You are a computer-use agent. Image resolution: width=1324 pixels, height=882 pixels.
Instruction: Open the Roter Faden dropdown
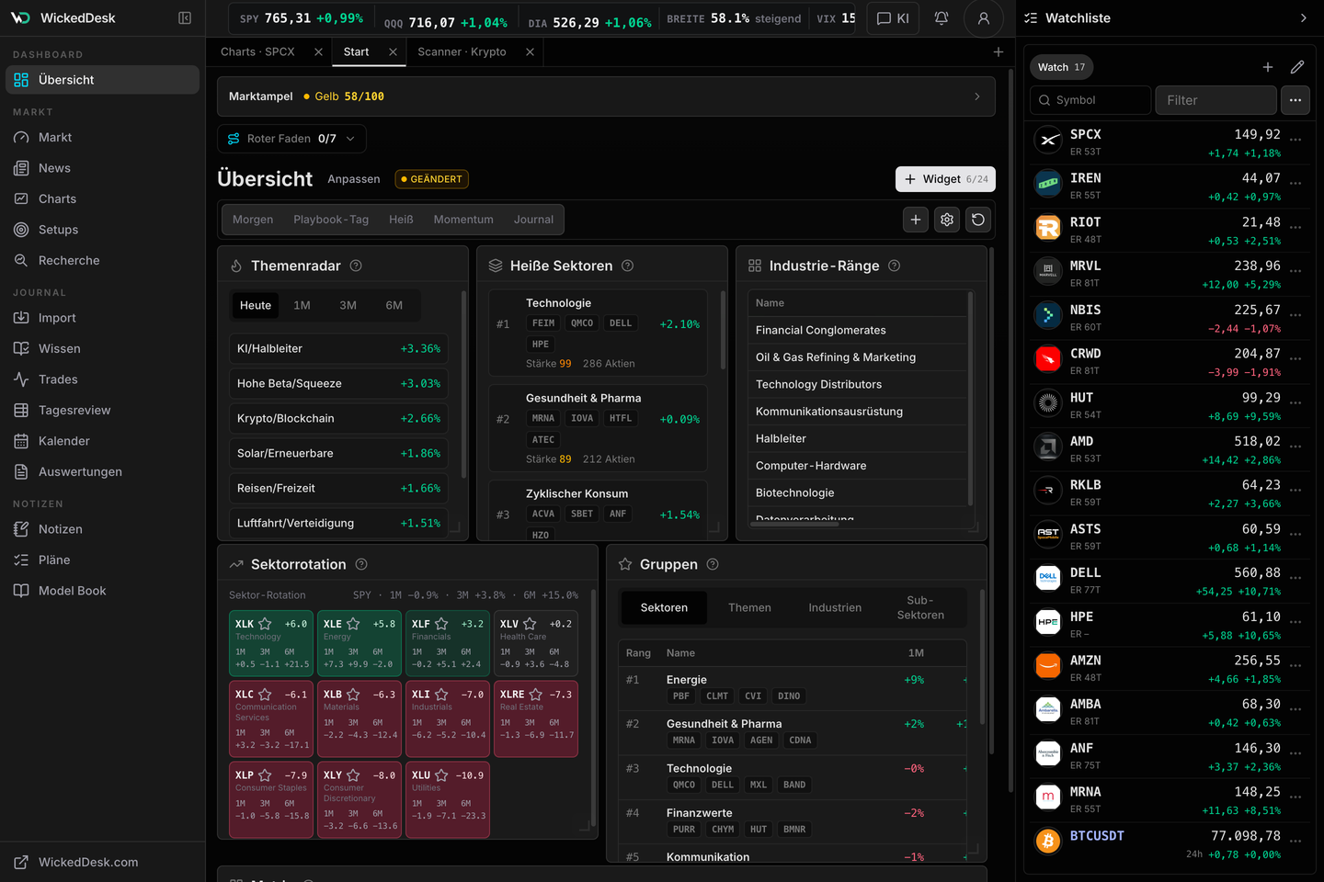[x=291, y=139]
